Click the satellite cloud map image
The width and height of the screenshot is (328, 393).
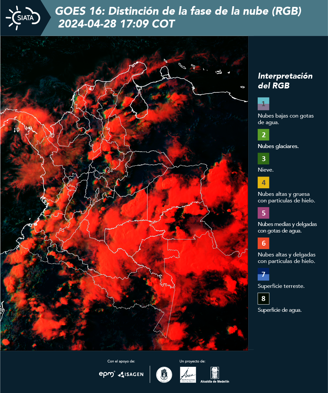point(124,193)
